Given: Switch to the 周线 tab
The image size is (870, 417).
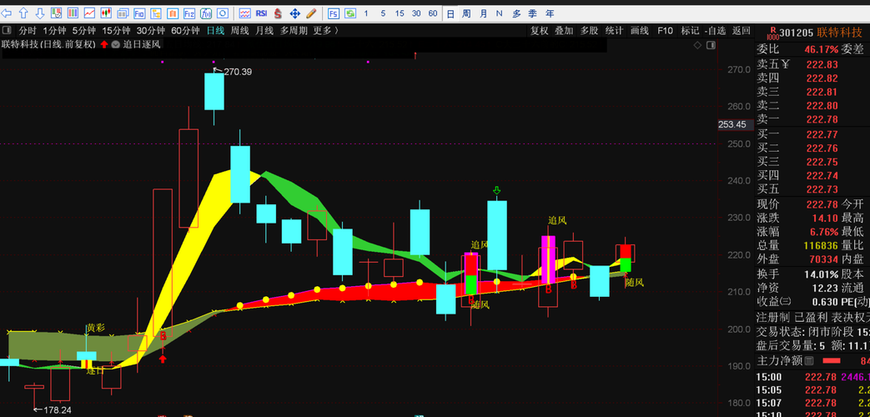Looking at the screenshot, I should click(x=239, y=31).
